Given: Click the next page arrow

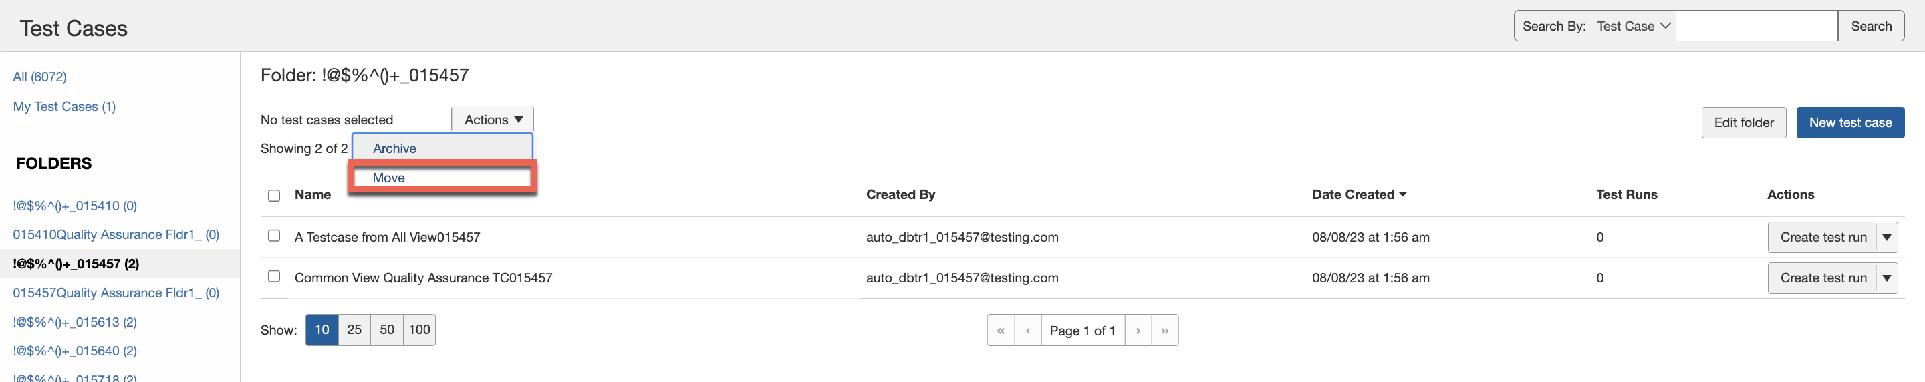Looking at the screenshot, I should pos(1138,331).
